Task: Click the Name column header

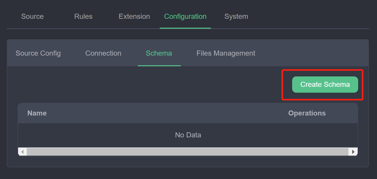Action: [37, 113]
